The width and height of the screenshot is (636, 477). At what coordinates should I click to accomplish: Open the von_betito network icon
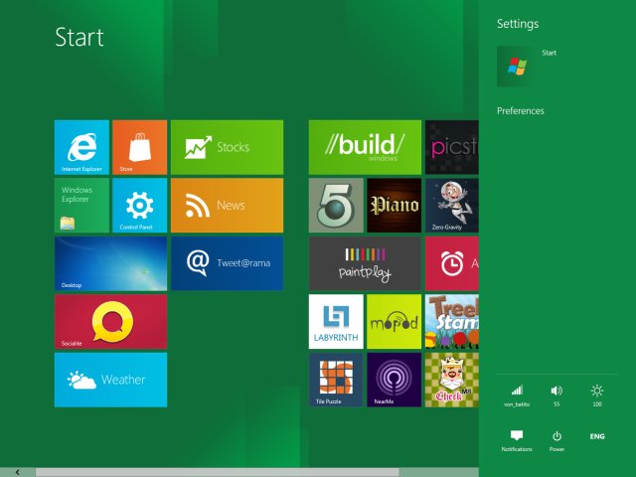click(517, 396)
